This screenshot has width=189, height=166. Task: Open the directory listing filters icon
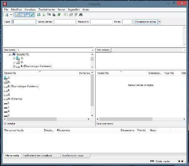[x=66, y=15]
